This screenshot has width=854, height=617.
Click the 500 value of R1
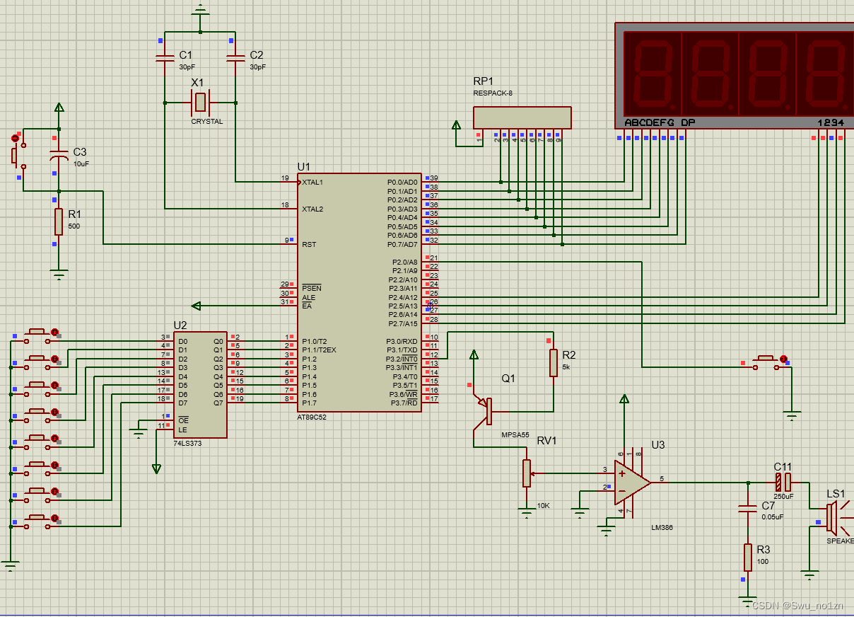coord(74,226)
